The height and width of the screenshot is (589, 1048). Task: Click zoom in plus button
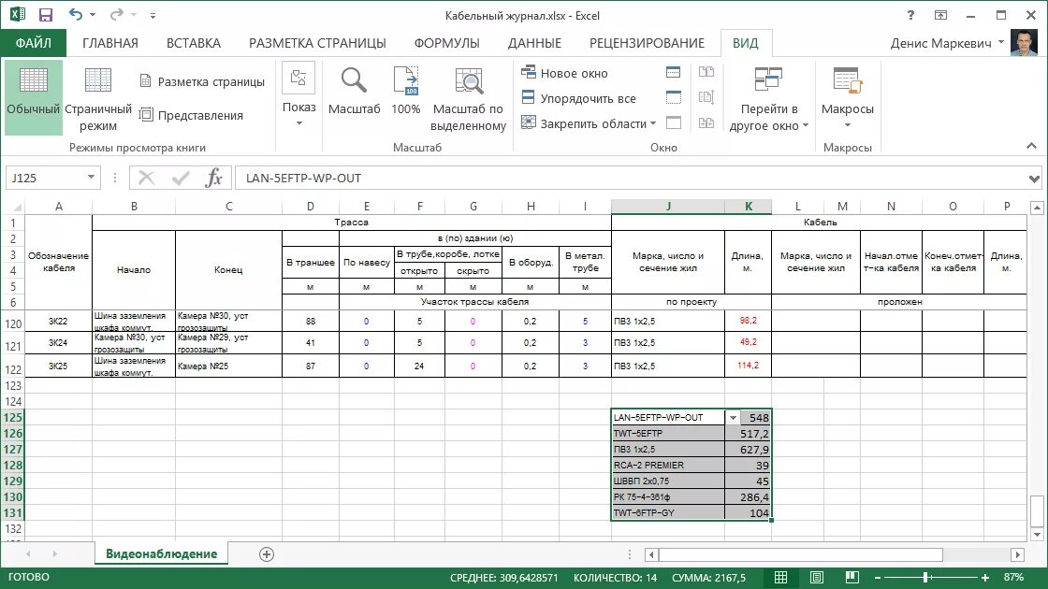985,577
